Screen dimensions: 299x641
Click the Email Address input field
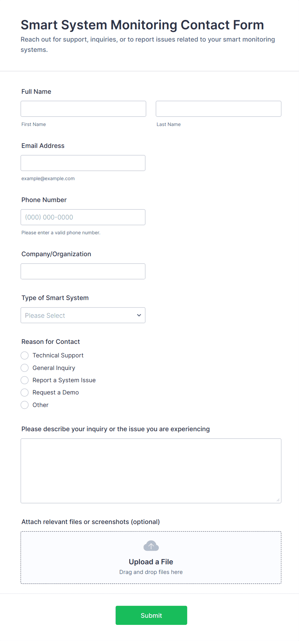pyautogui.click(x=83, y=163)
